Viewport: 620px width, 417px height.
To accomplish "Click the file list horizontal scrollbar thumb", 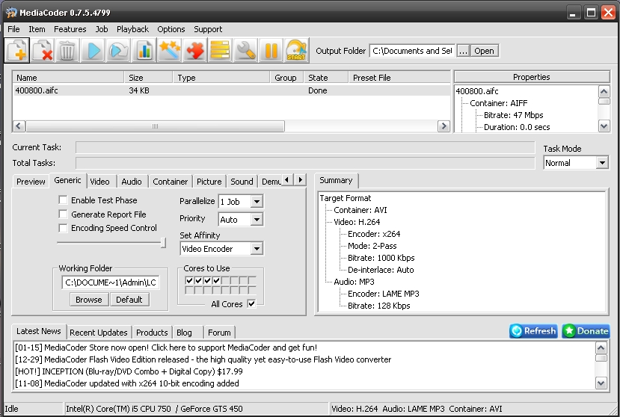I will click(x=155, y=126).
